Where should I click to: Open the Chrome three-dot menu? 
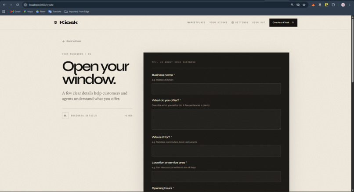(350, 5)
